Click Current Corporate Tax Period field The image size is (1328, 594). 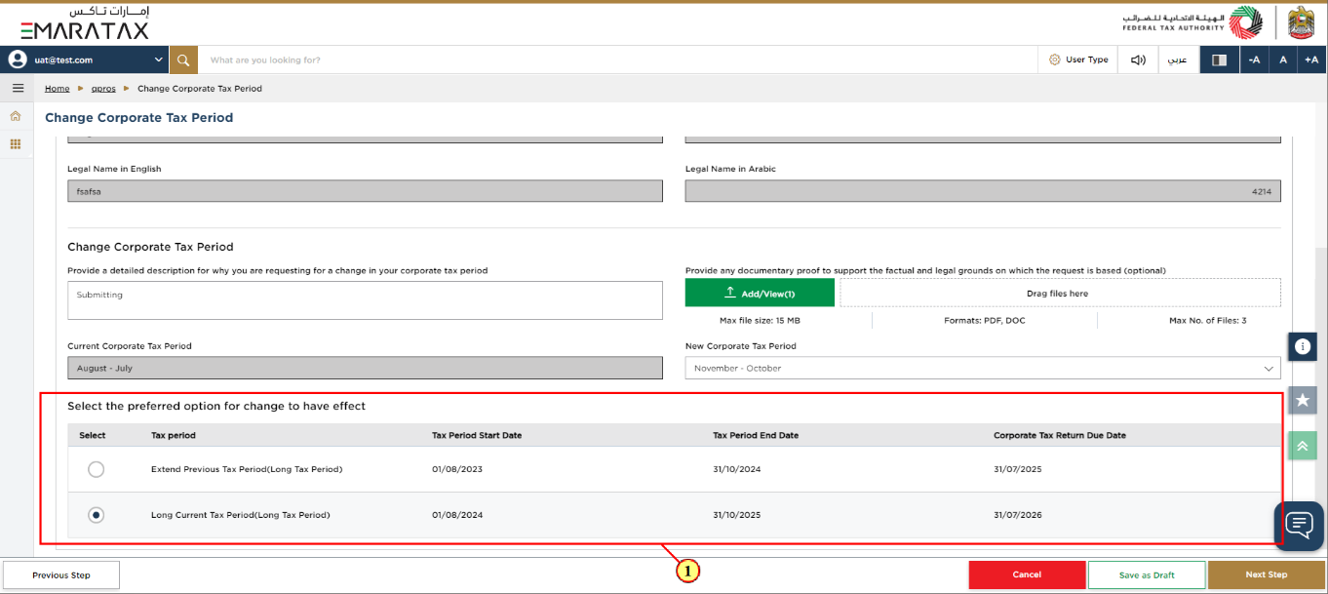(x=365, y=368)
